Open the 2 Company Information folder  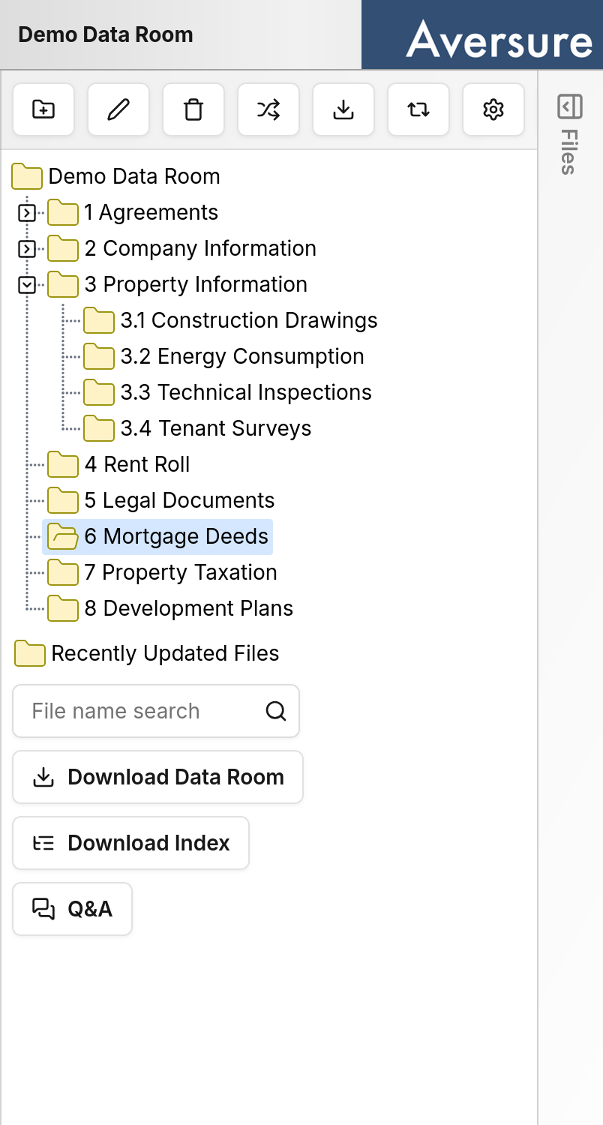coord(182,249)
